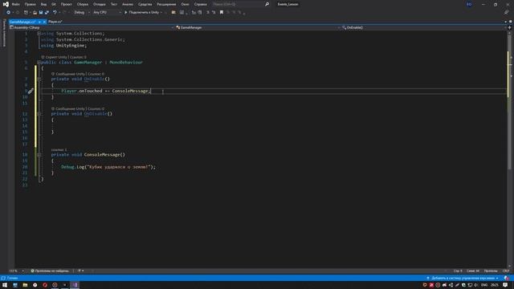
Task: Click the Attach to Unity start button
Action: tap(143, 13)
